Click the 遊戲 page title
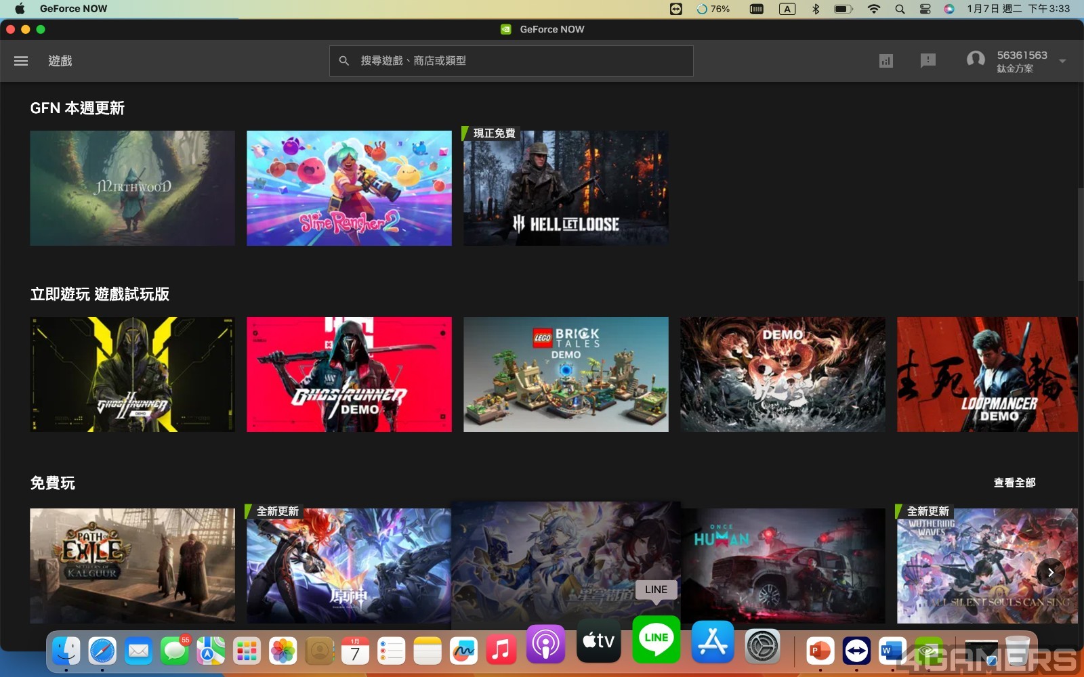The image size is (1084, 677). (x=60, y=61)
